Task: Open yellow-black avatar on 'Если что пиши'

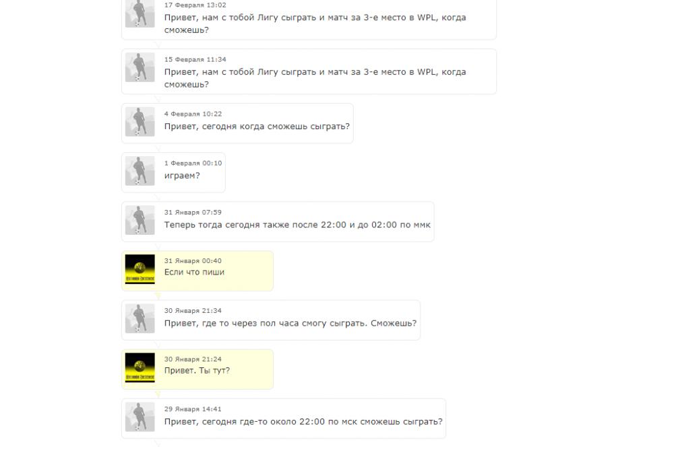Action: click(140, 269)
